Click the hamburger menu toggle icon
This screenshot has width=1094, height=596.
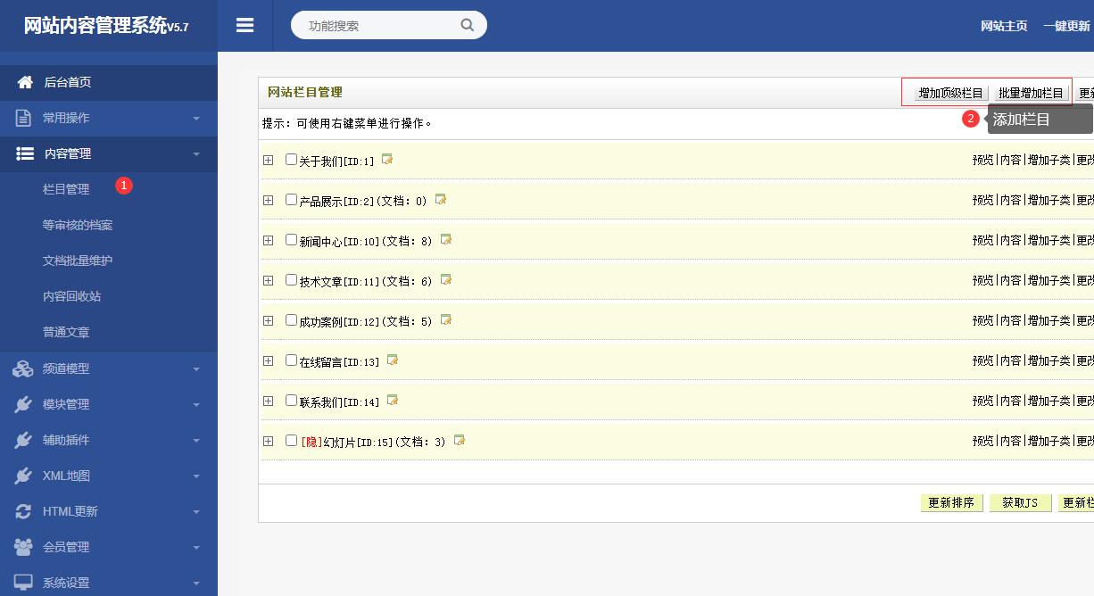point(244,26)
